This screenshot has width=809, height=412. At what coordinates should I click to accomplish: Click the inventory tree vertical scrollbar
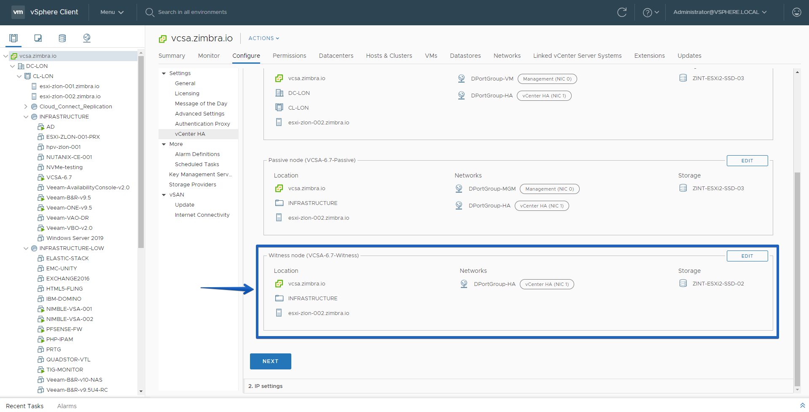point(141,152)
